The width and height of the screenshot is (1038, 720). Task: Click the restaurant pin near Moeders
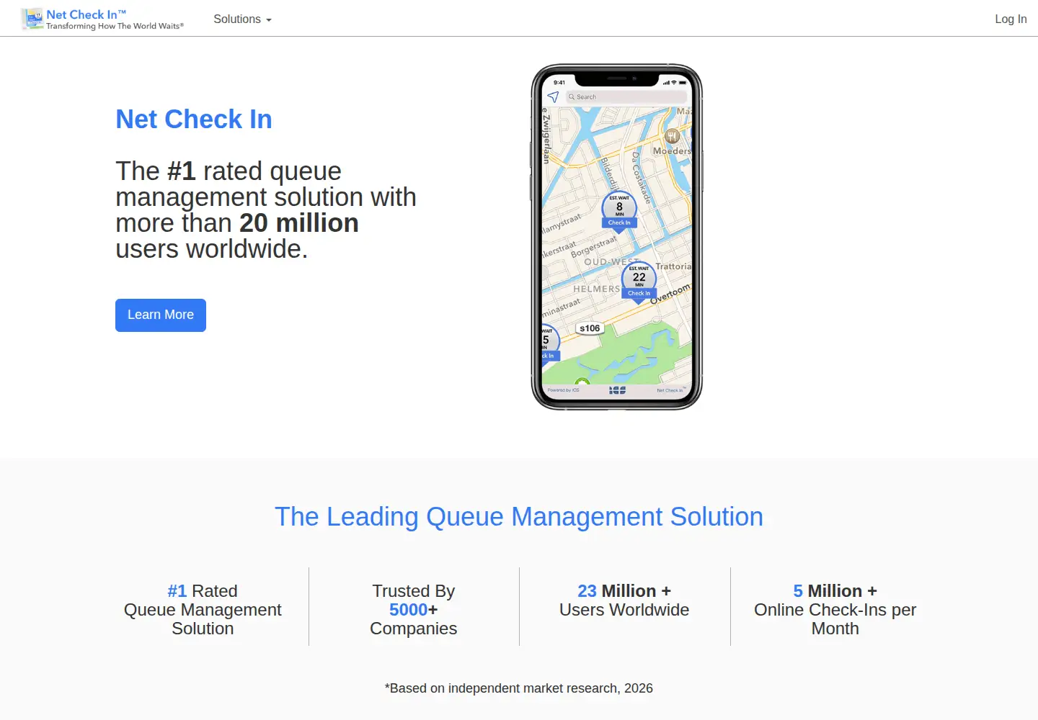pyautogui.click(x=672, y=136)
